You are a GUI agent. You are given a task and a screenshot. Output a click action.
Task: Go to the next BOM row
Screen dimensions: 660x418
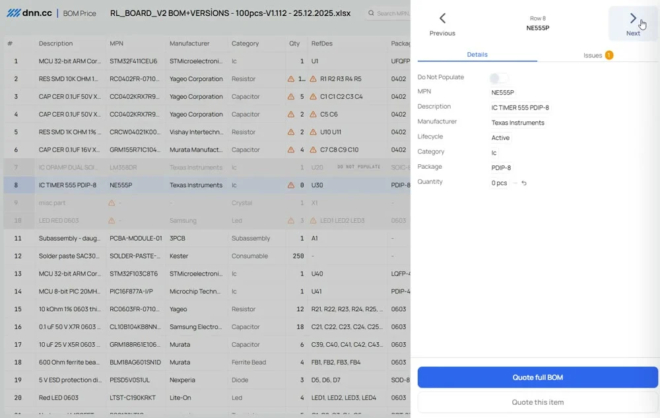[x=633, y=24]
